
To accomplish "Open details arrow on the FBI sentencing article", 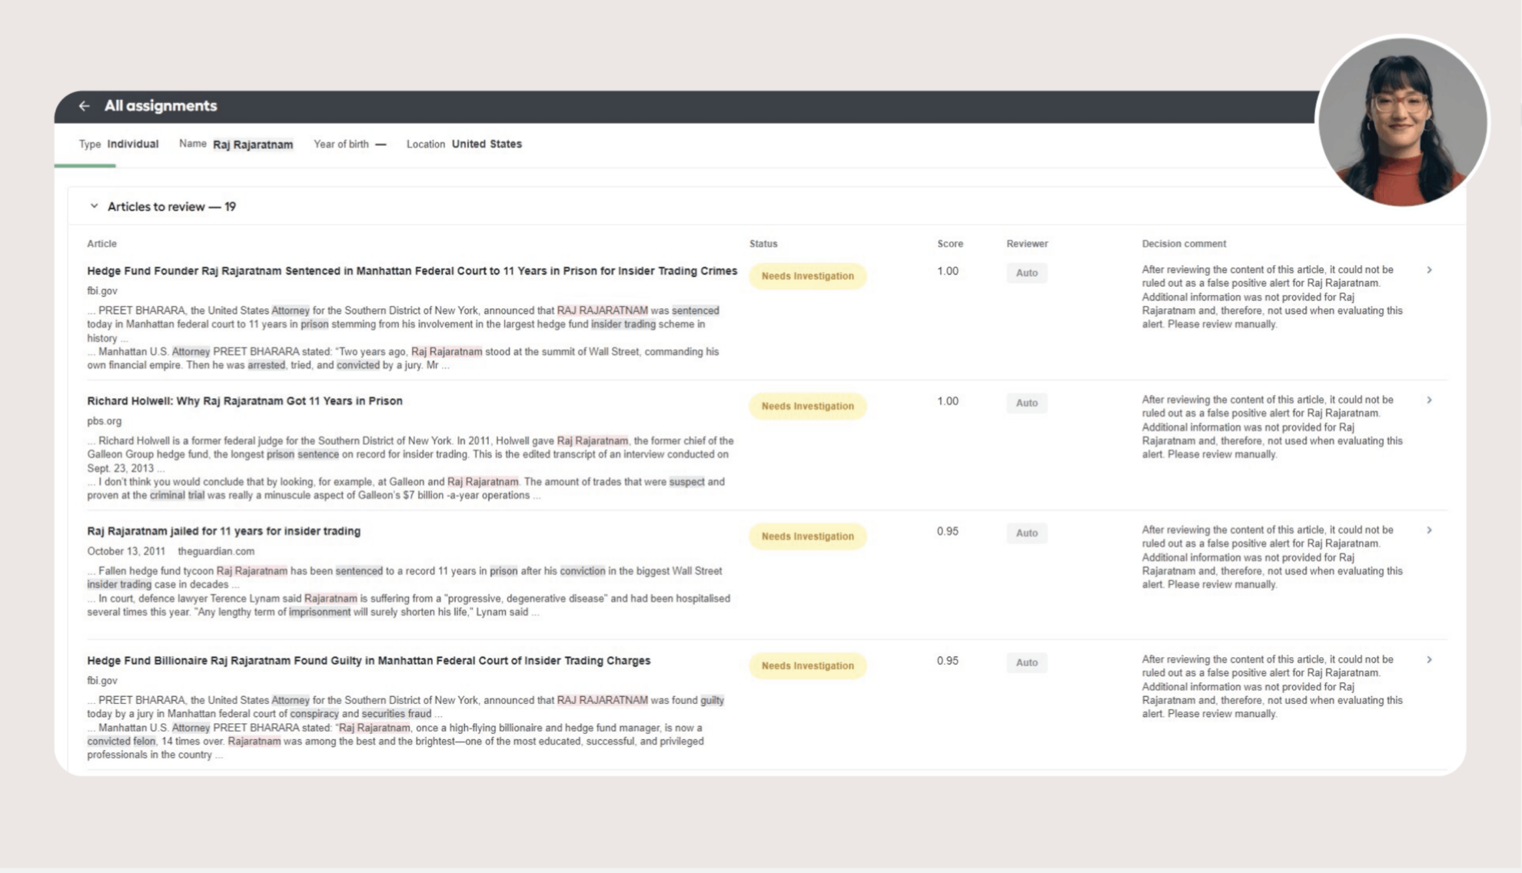I will [1431, 270].
